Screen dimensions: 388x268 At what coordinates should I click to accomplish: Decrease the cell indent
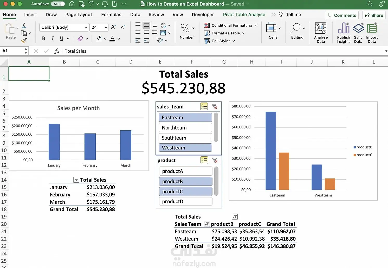pyautogui.click(x=138, y=41)
